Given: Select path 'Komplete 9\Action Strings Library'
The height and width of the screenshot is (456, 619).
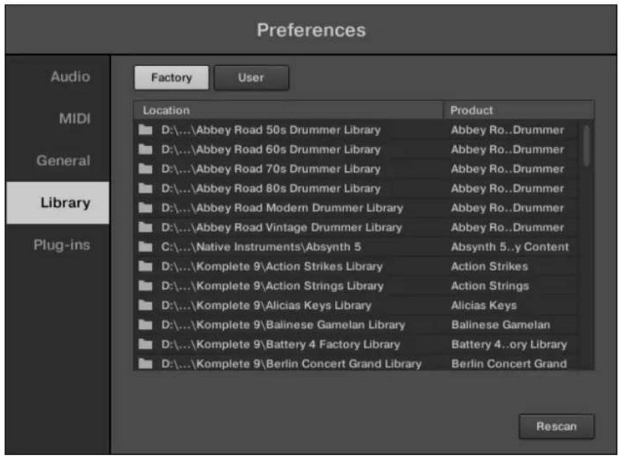Looking at the screenshot, I should [x=272, y=285].
